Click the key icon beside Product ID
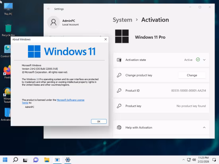This screenshot has height=164, width=219. click(119, 90)
